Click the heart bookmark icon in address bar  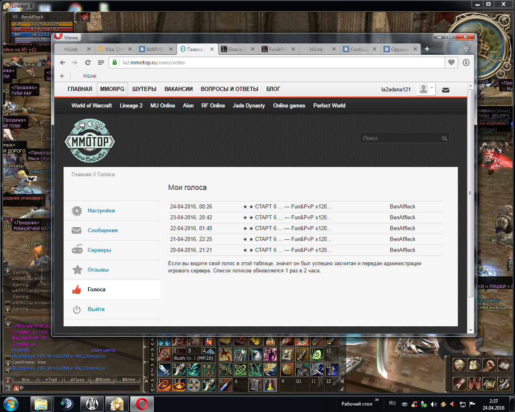tap(451, 62)
